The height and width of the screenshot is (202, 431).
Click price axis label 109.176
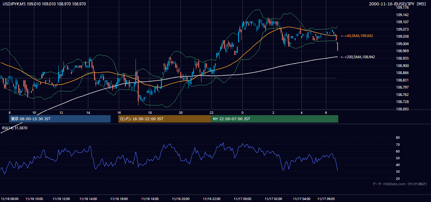tap(402, 7)
